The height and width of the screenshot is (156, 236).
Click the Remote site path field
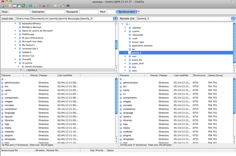184,19
